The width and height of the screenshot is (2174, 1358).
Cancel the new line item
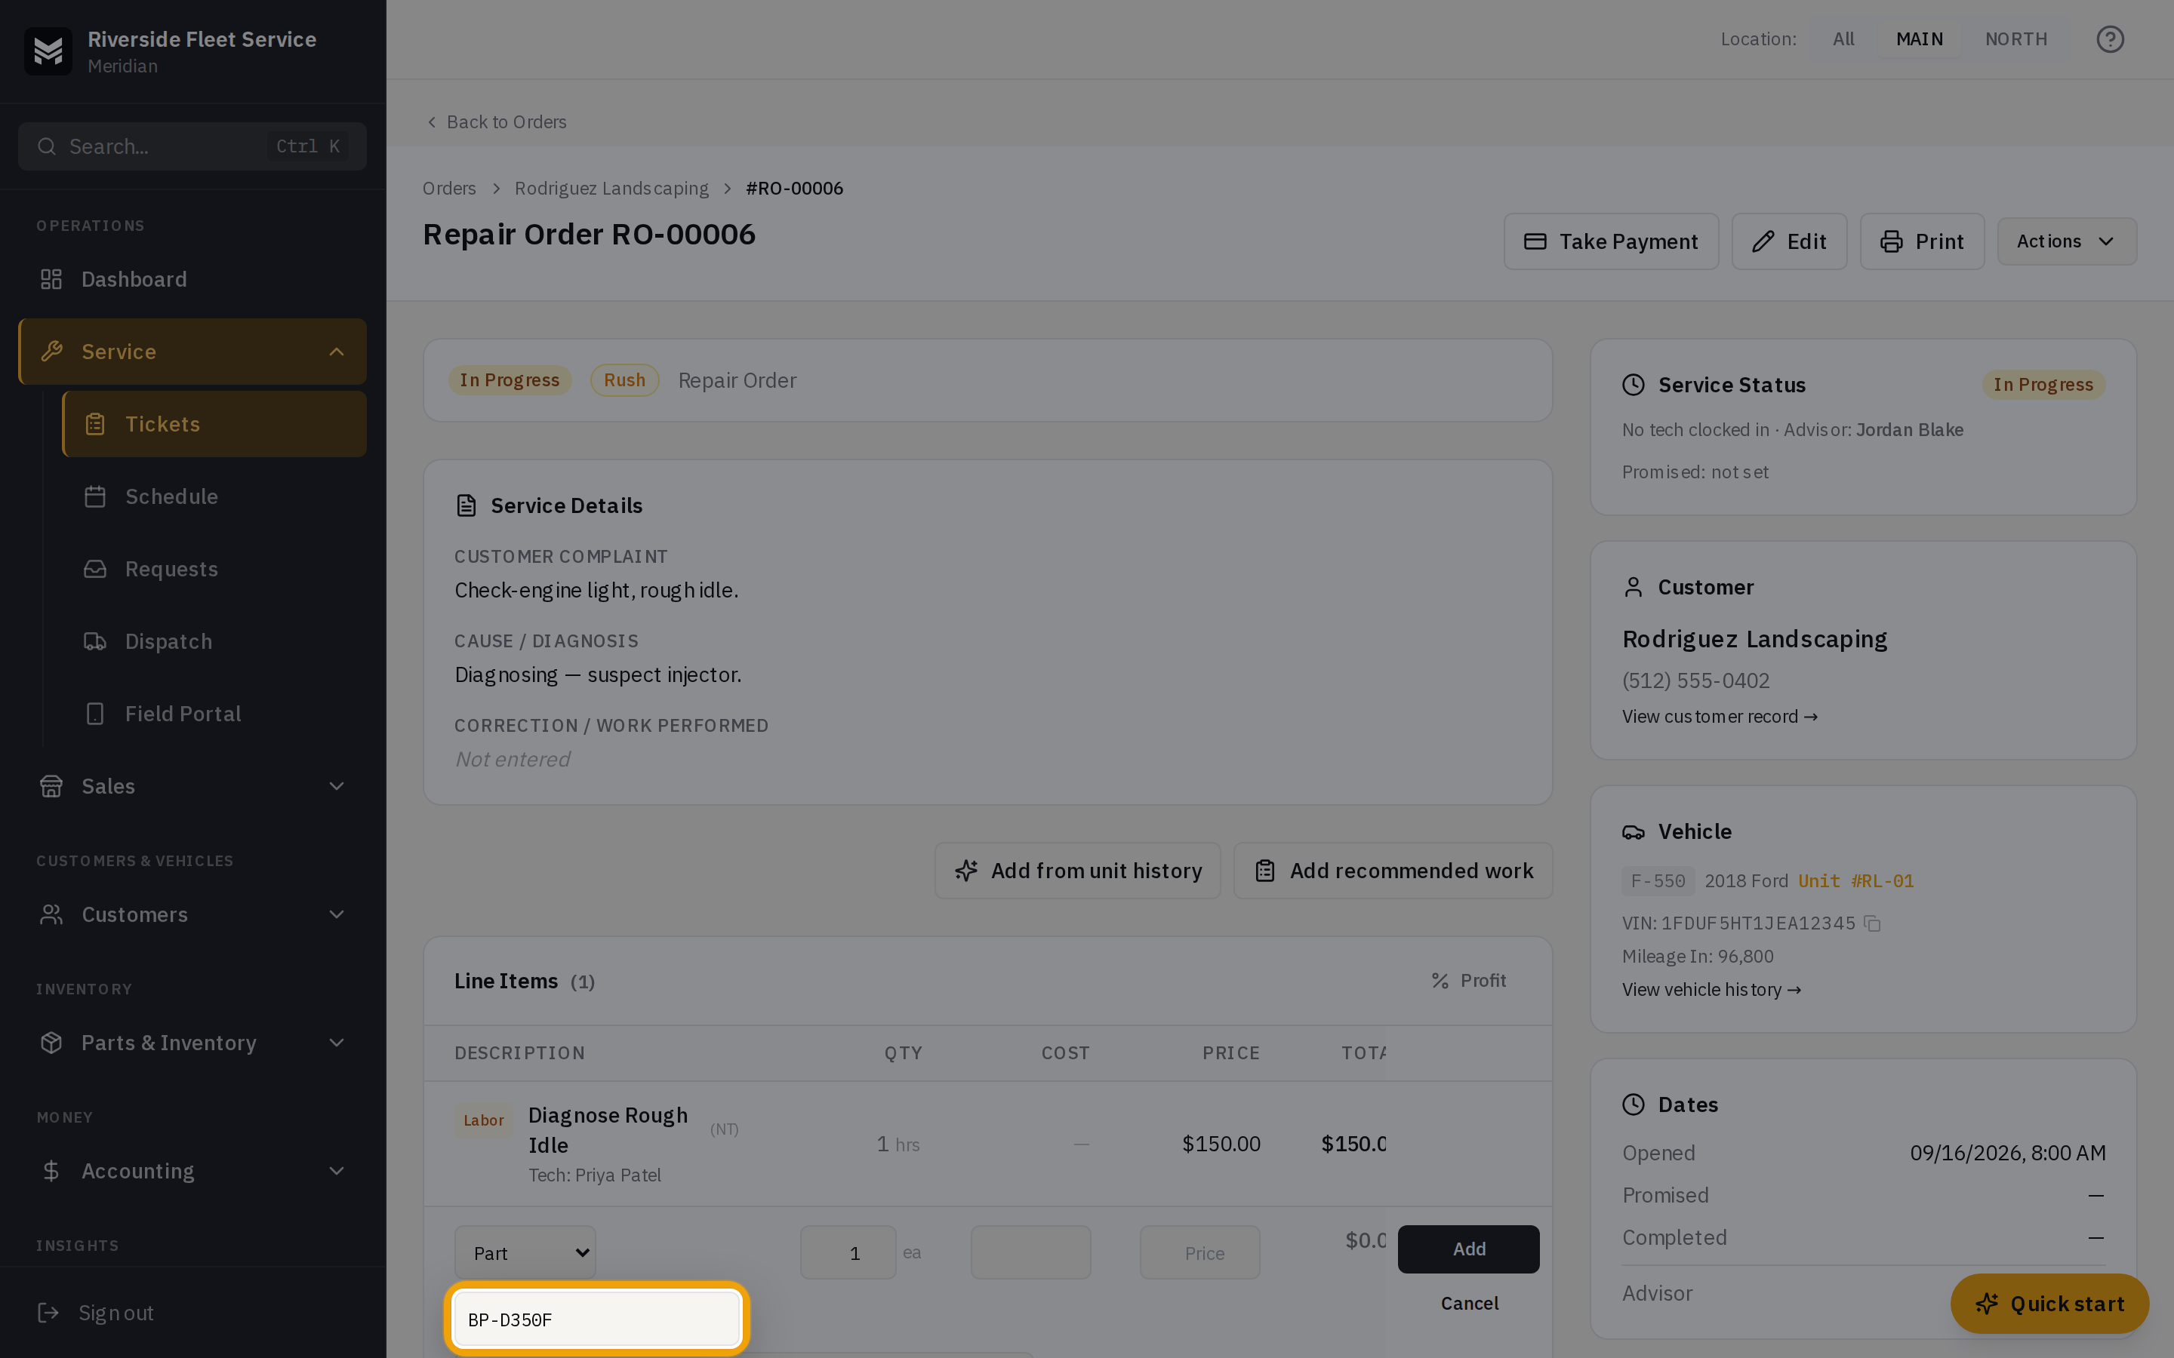(1469, 1303)
